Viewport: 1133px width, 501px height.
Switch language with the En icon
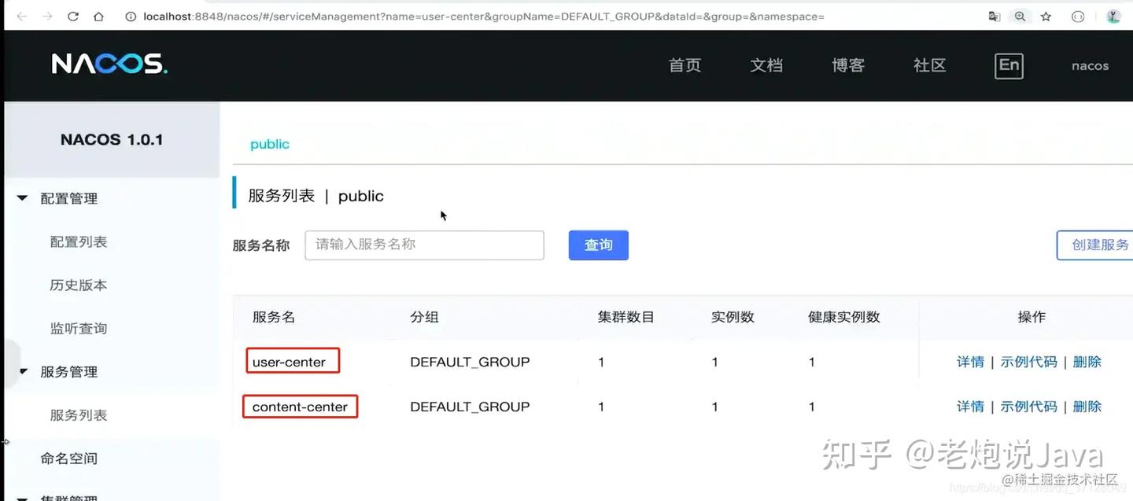(x=1009, y=65)
